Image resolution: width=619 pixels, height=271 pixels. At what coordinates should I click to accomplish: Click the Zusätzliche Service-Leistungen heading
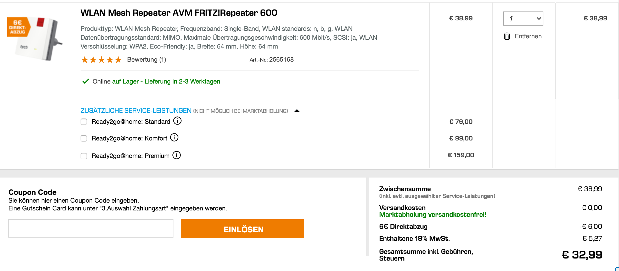[x=136, y=111]
